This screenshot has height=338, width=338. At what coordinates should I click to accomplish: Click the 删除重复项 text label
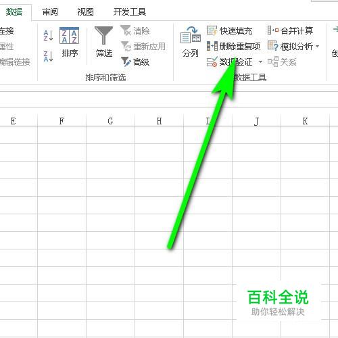240,47
